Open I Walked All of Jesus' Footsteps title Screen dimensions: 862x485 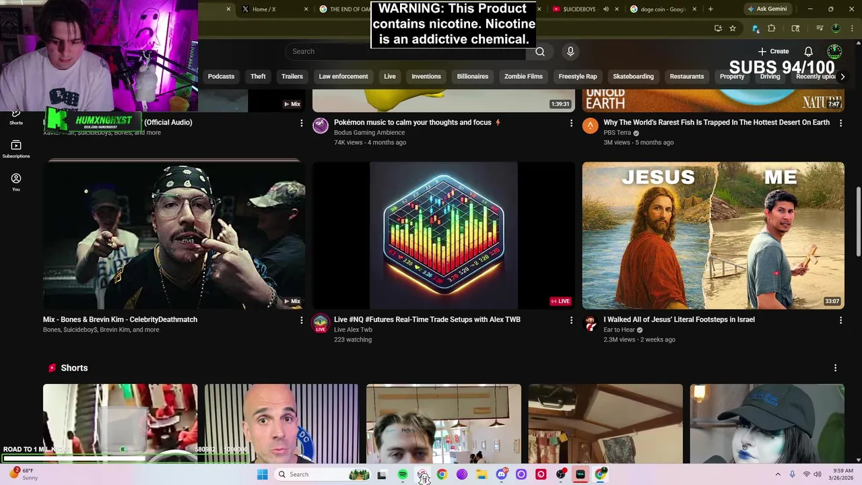pyautogui.click(x=679, y=319)
